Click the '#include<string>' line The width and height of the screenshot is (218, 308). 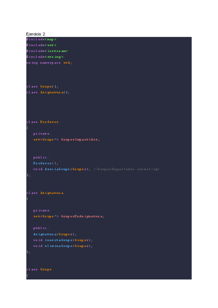[x=45, y=57]
